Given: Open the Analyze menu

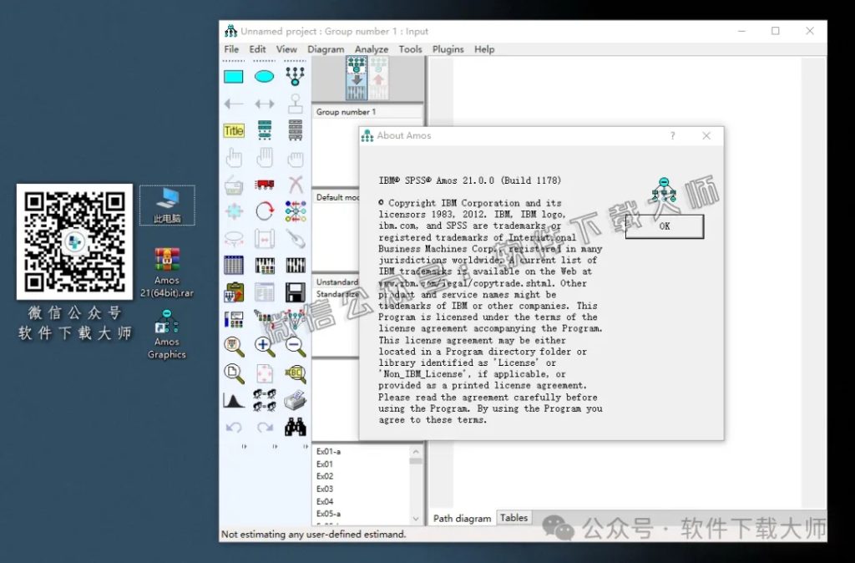Looking at the screenshot, I should [x=372, y=49].
